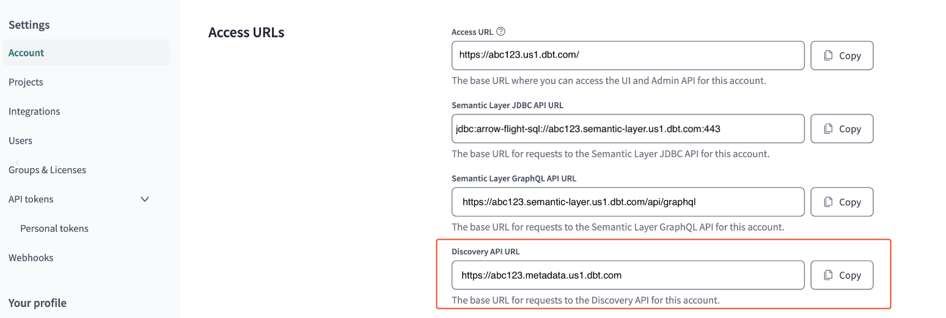Click inside the Access URL field
The height and width of the screenshot is (318, 946).
[628, 55]
